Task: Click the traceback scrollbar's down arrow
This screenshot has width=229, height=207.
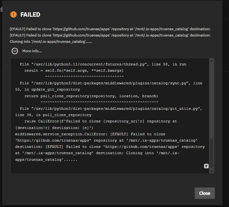Action: [x=211, y=171]
